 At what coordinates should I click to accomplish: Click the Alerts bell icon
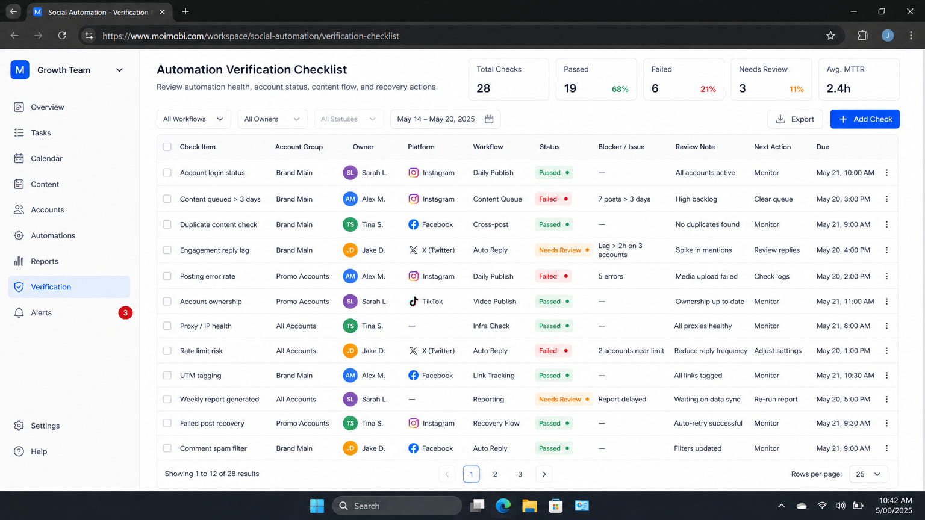(19, 313)
